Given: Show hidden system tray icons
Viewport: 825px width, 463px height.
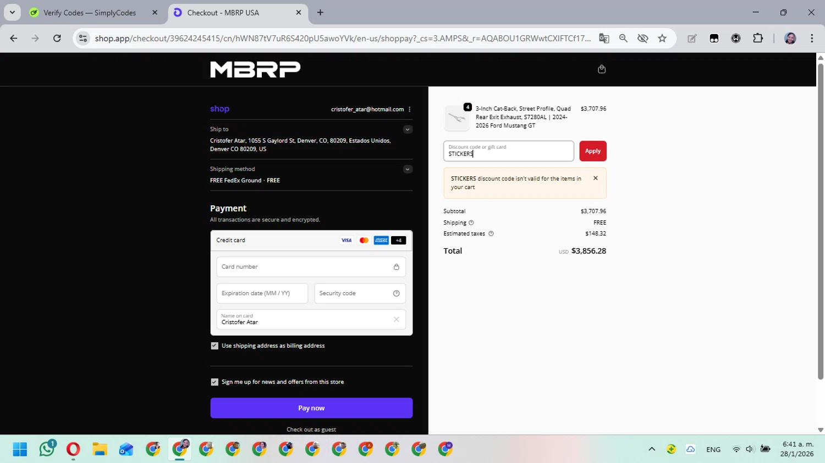Looking at the screenshot, I should coord(652,449).
